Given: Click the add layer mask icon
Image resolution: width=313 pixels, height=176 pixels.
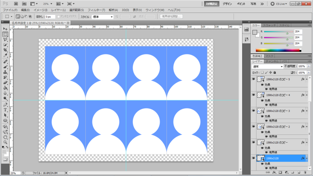Looking at the screenshot, I should pyautogui.click(x=280, y=172).
